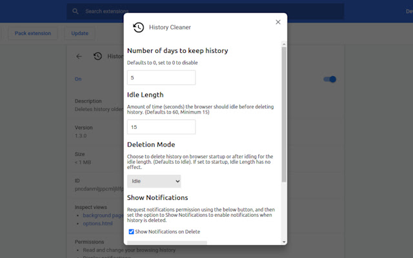Screen dimensions: 413x258
Task: Close the History Cleaner options dialog
Action: [278, 22]
